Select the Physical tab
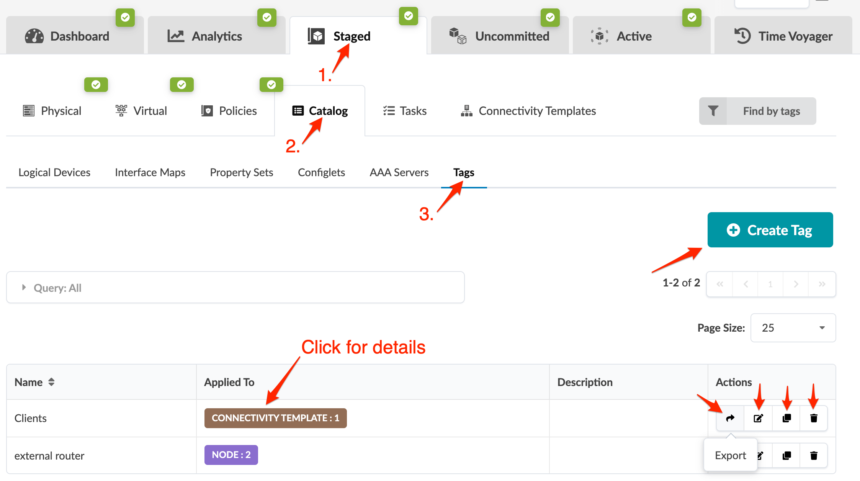Viewport: 860px width, 481px height. (x=52, y=111)
